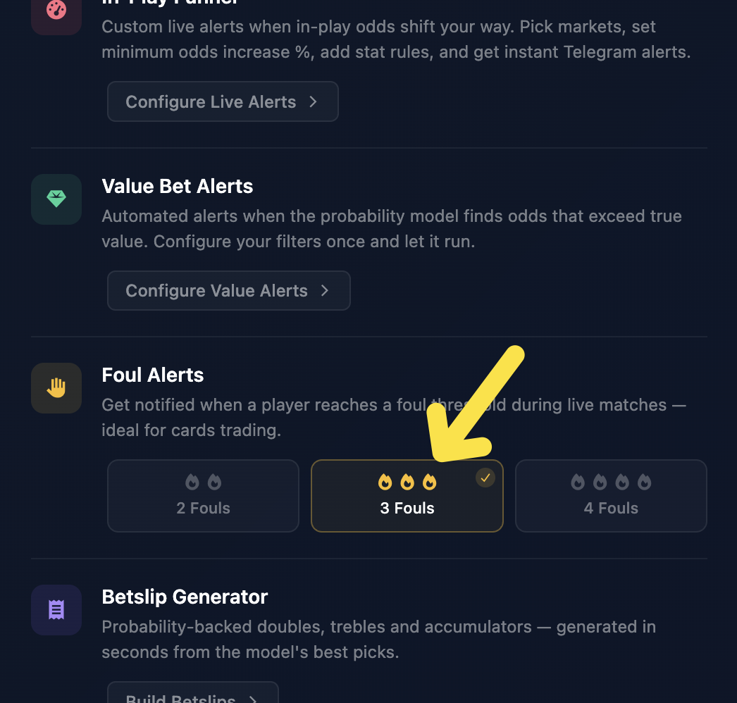Click the Betslip Generator heading
Screen dimensions: 737x703
(x=185, y=597)
